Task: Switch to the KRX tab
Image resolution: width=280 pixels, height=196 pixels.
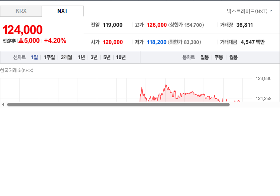Action: click(x=21, y=11)
